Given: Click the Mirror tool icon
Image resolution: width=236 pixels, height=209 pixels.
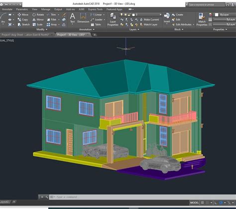Looking at the screenshot, I should (x=34, y=19).
